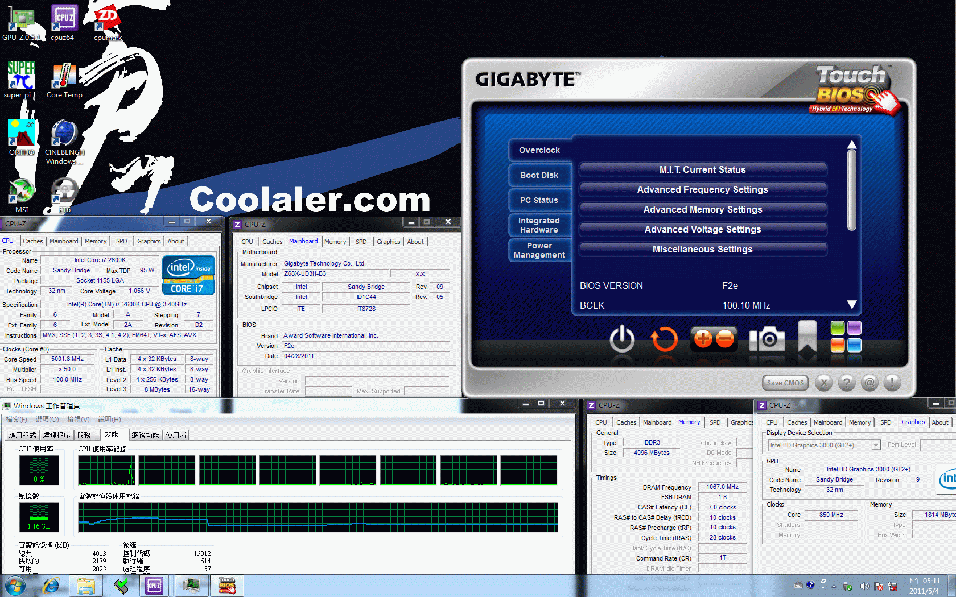
Task: Open the 檢視(V) menu in Task Manager
Action: tap(79, 420)
